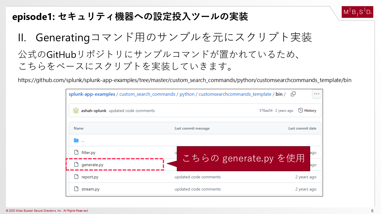
Task: Click the stream.py file icon
Action: (76, 189)
